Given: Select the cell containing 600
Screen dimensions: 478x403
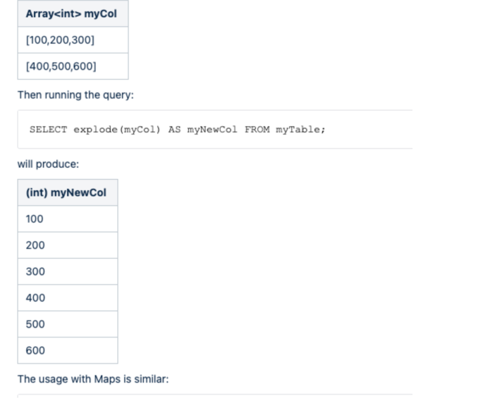Looking at the screenshot, I should [68, 350].
